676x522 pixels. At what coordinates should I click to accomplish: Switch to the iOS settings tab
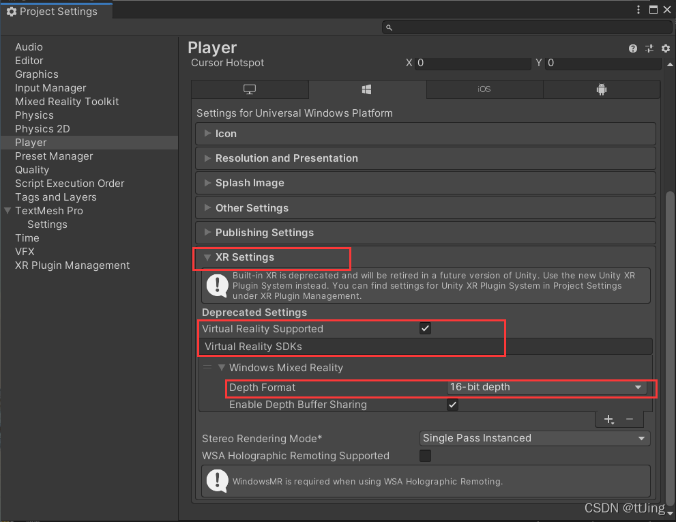(x=484, y=89)
